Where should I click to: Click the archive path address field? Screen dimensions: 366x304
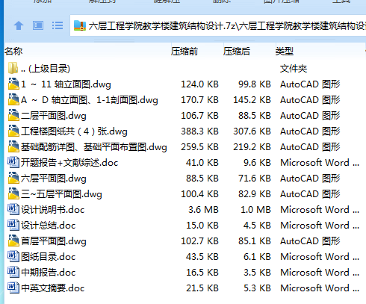(x=218, y=25)
